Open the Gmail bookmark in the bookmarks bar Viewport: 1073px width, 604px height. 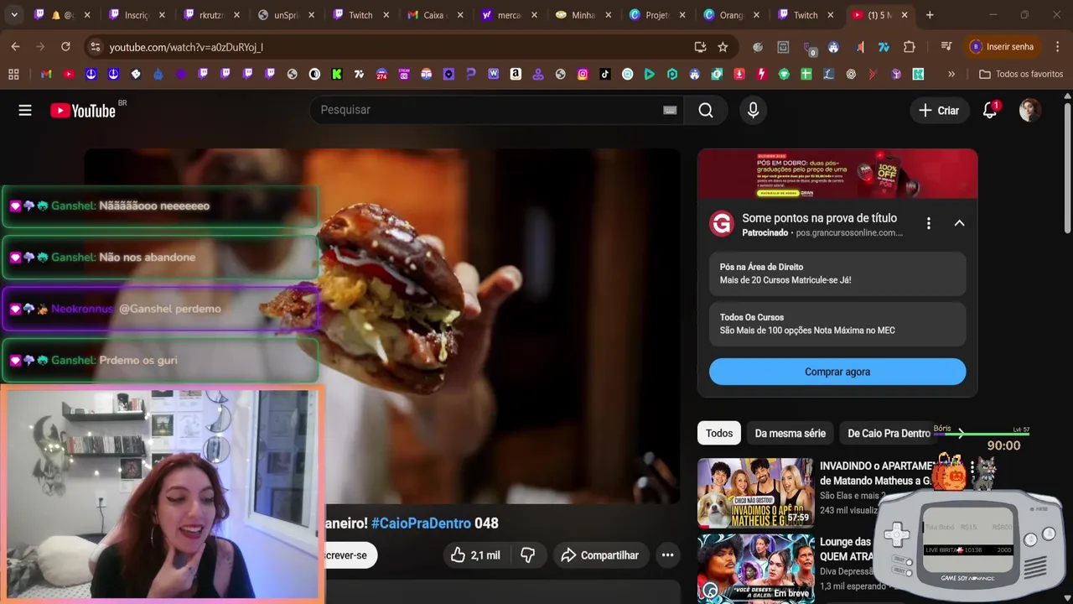pyautogui.click(x=46, y=74)
